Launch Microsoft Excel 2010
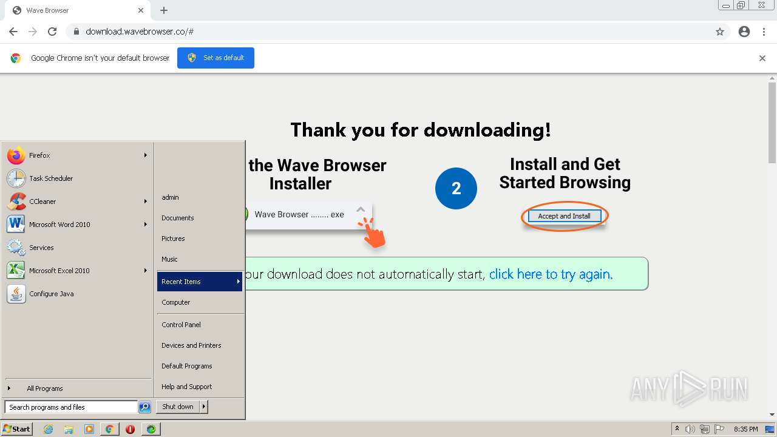Viewport: 777px width, 437px height. 77,271
